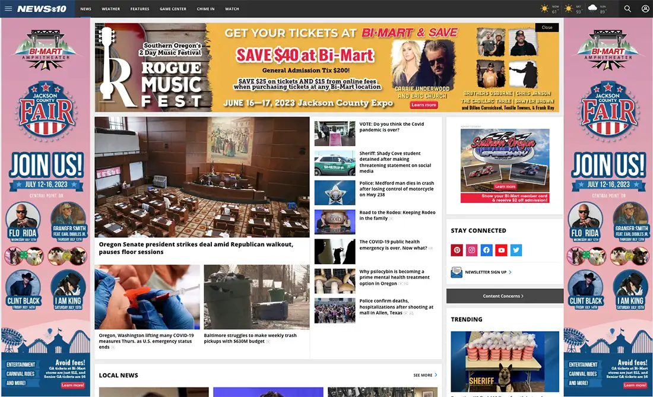Open mushrooms thumbnail image

click(x=335, y=281)
